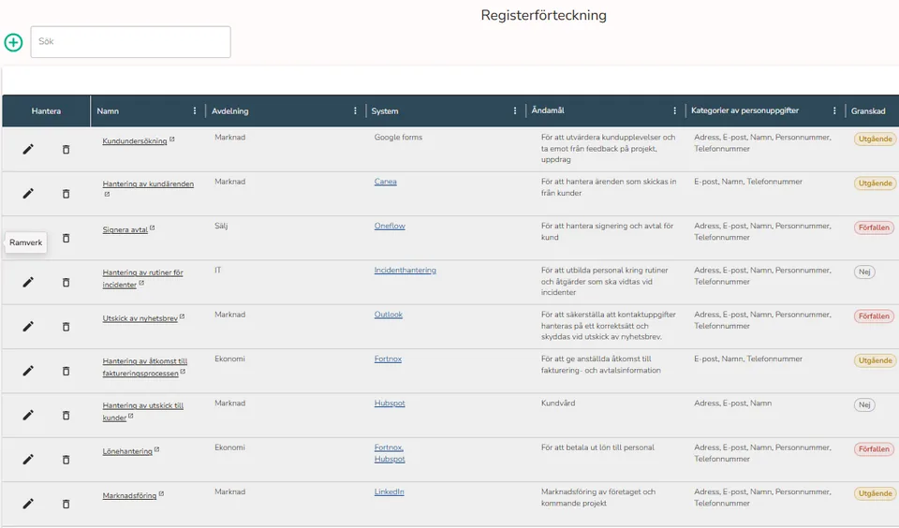The height and width of the screenshot is (528, 899).
Task: Sort by the System column header
Action: click(x=385, y=111)
